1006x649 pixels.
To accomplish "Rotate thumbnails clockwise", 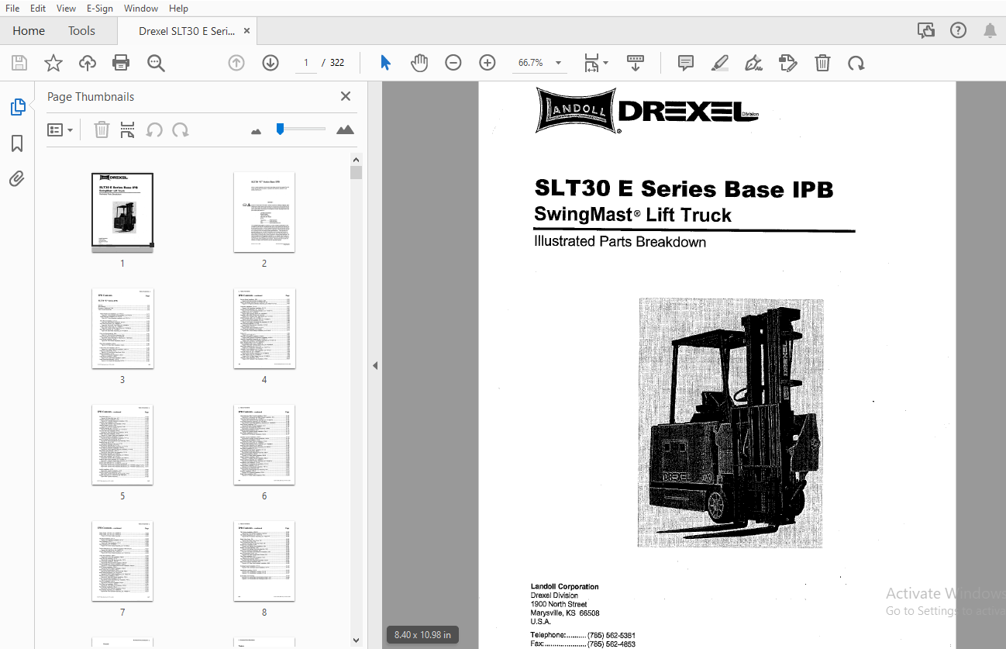I will pos(181,130).
